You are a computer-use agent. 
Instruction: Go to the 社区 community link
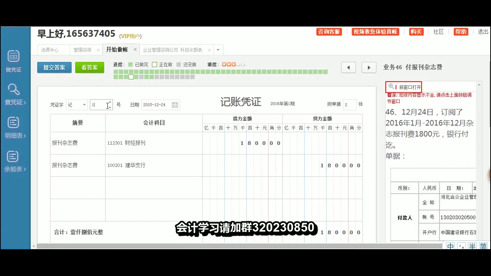click(x=438, y=32)
